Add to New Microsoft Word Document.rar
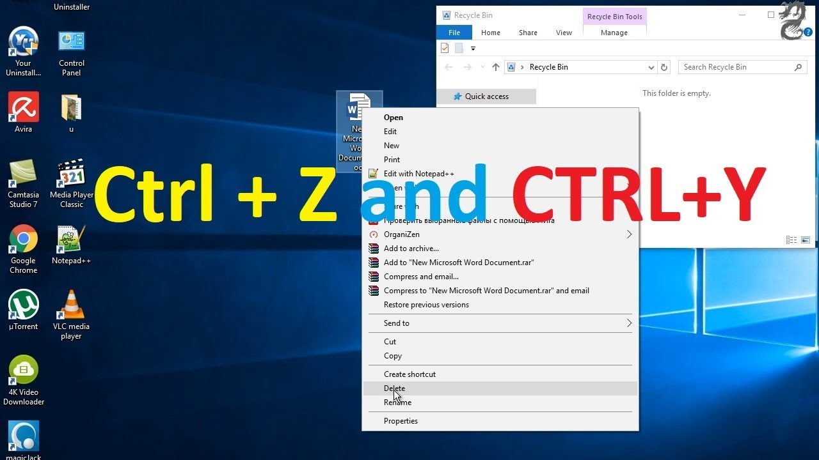 (500, 263)
